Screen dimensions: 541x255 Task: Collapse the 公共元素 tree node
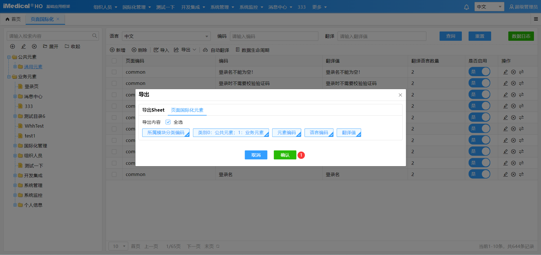[9, 57]
